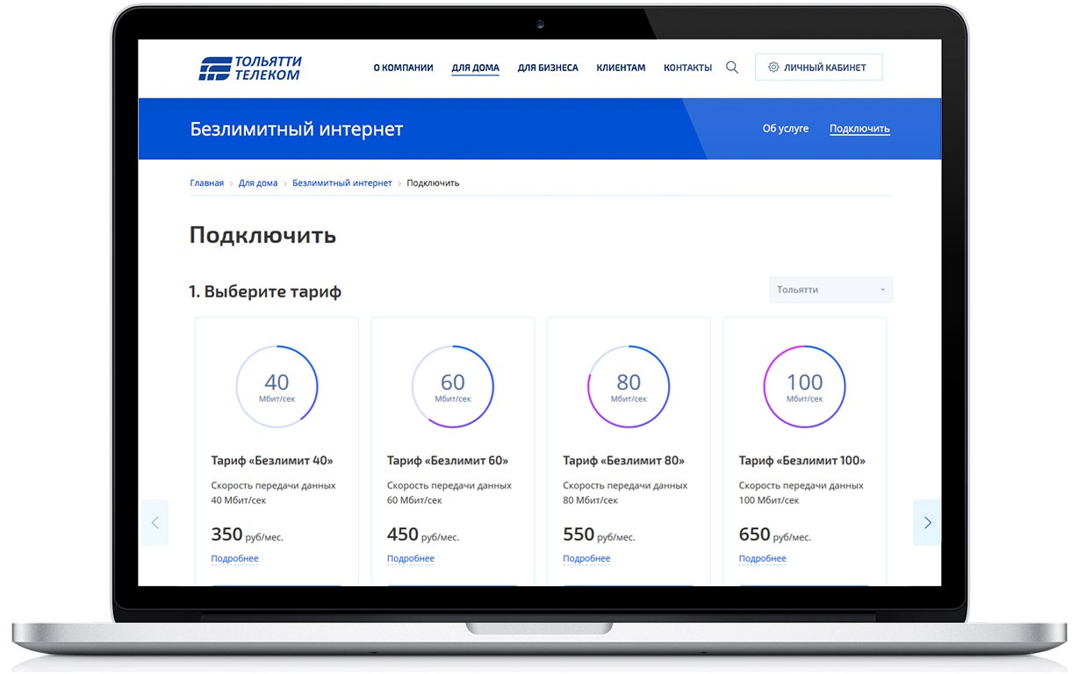1078x674 pixels.
Task: Open Подробнее for the 350 руб tariff
Action: tap(234, 559)
